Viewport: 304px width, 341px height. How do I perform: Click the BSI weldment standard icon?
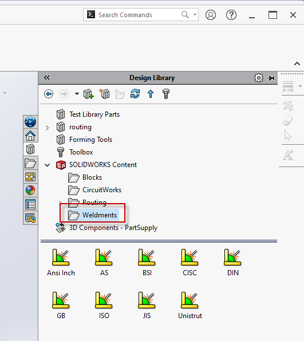pos(147,257)
